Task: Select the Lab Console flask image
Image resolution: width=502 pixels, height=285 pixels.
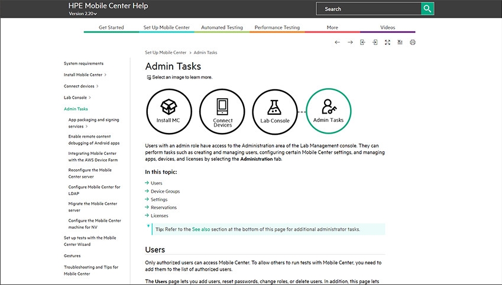Action: pyautogui.click(x=275, y=111)
